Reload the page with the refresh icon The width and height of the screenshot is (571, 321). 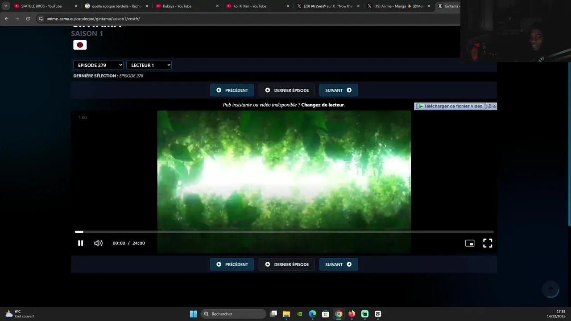28,19
